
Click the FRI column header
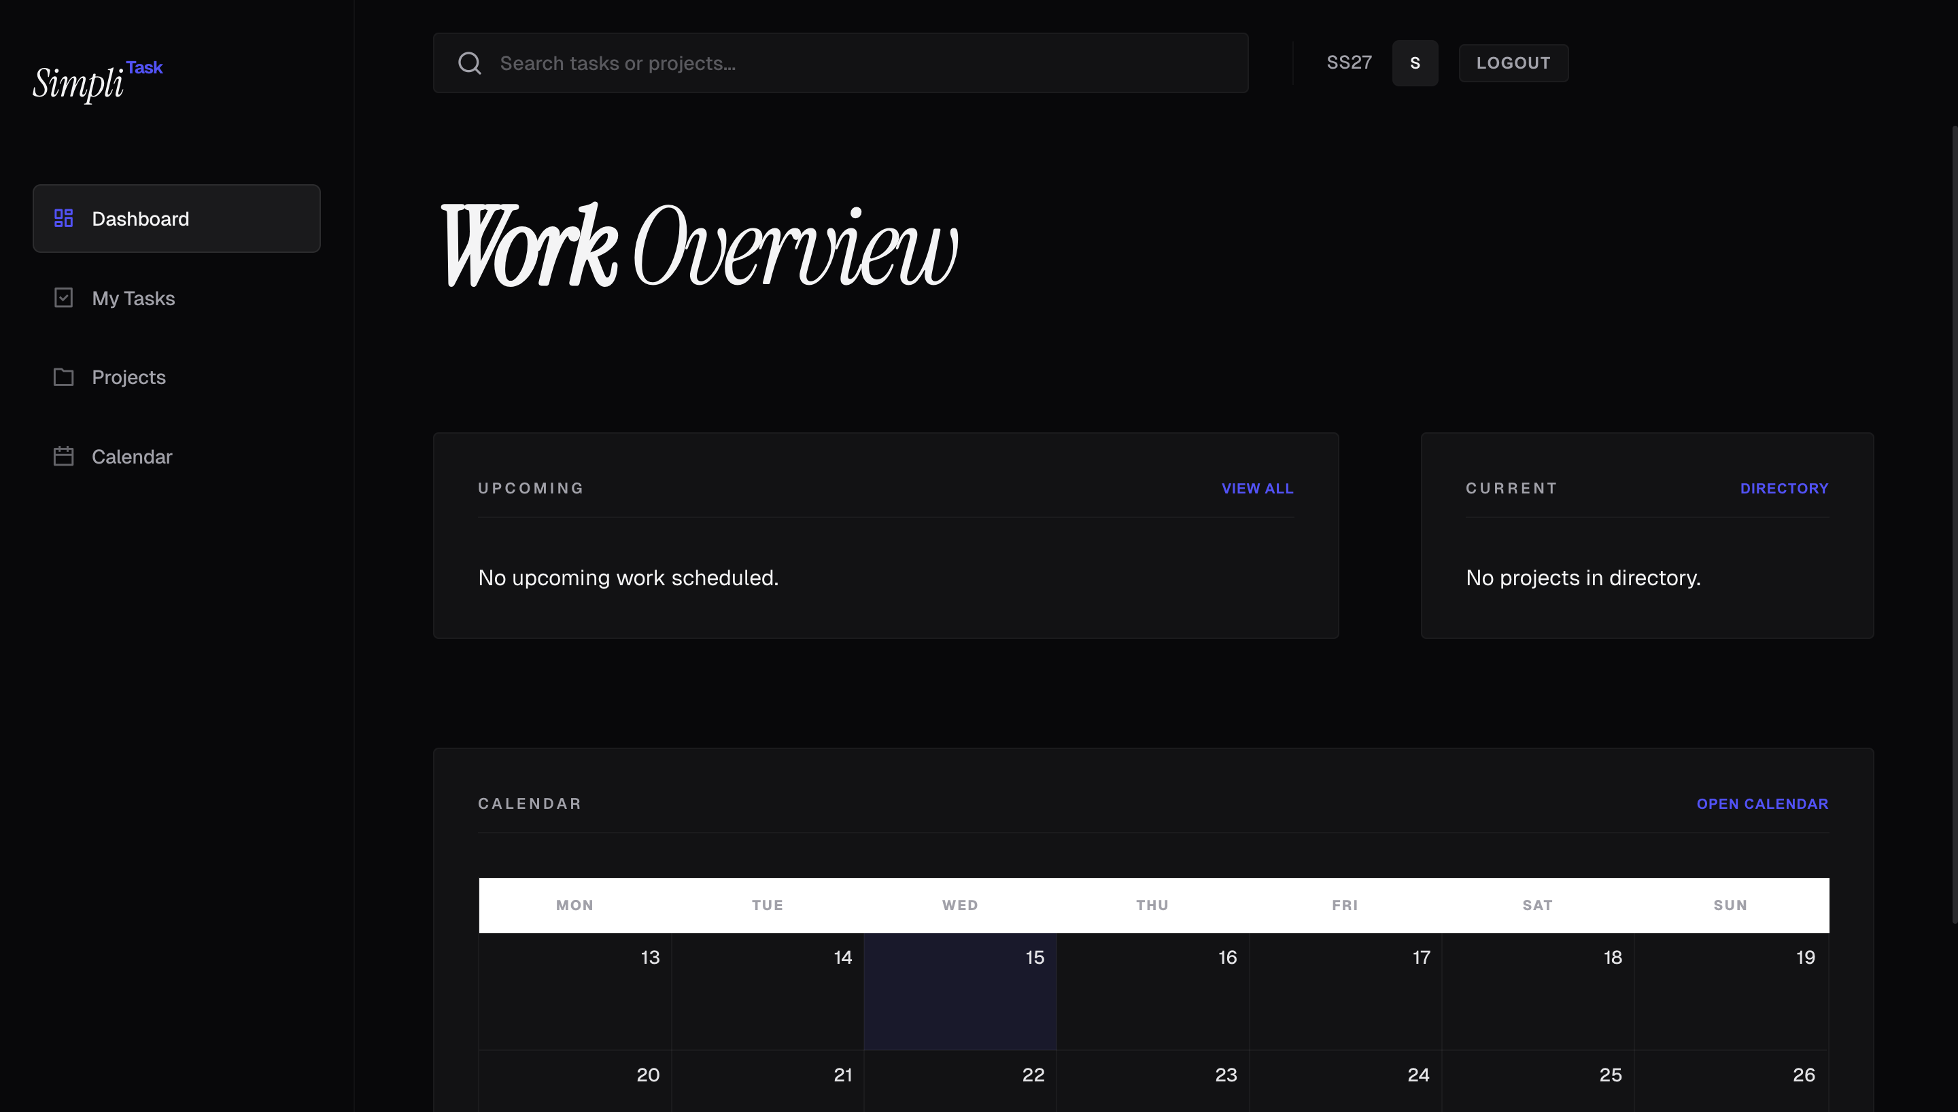coord(1345,906)
